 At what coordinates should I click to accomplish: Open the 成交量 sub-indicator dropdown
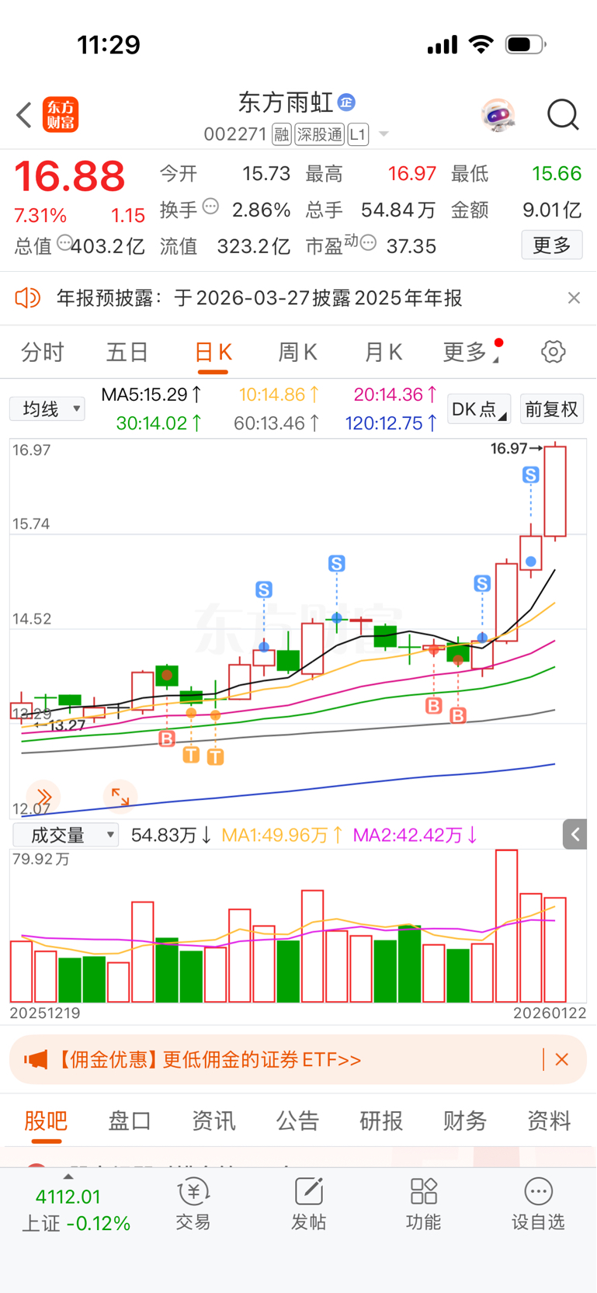pos(66,835)
